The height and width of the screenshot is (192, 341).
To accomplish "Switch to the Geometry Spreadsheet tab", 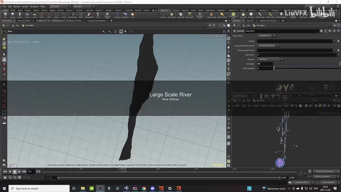I will pyautogui.click(x=96, y=21).
